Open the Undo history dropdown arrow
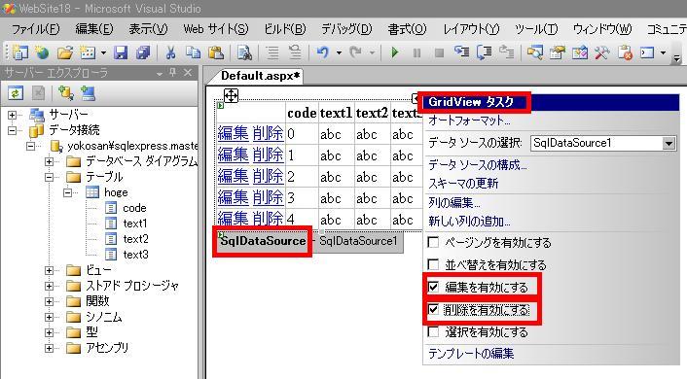 tap(339, 52)
